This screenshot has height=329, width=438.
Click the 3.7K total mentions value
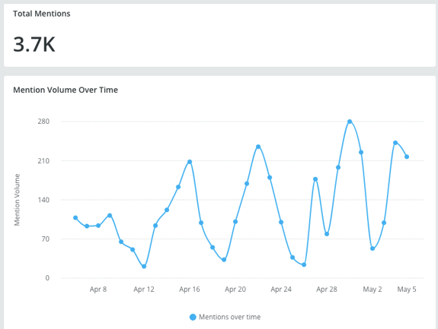click(x=34, y=44)
